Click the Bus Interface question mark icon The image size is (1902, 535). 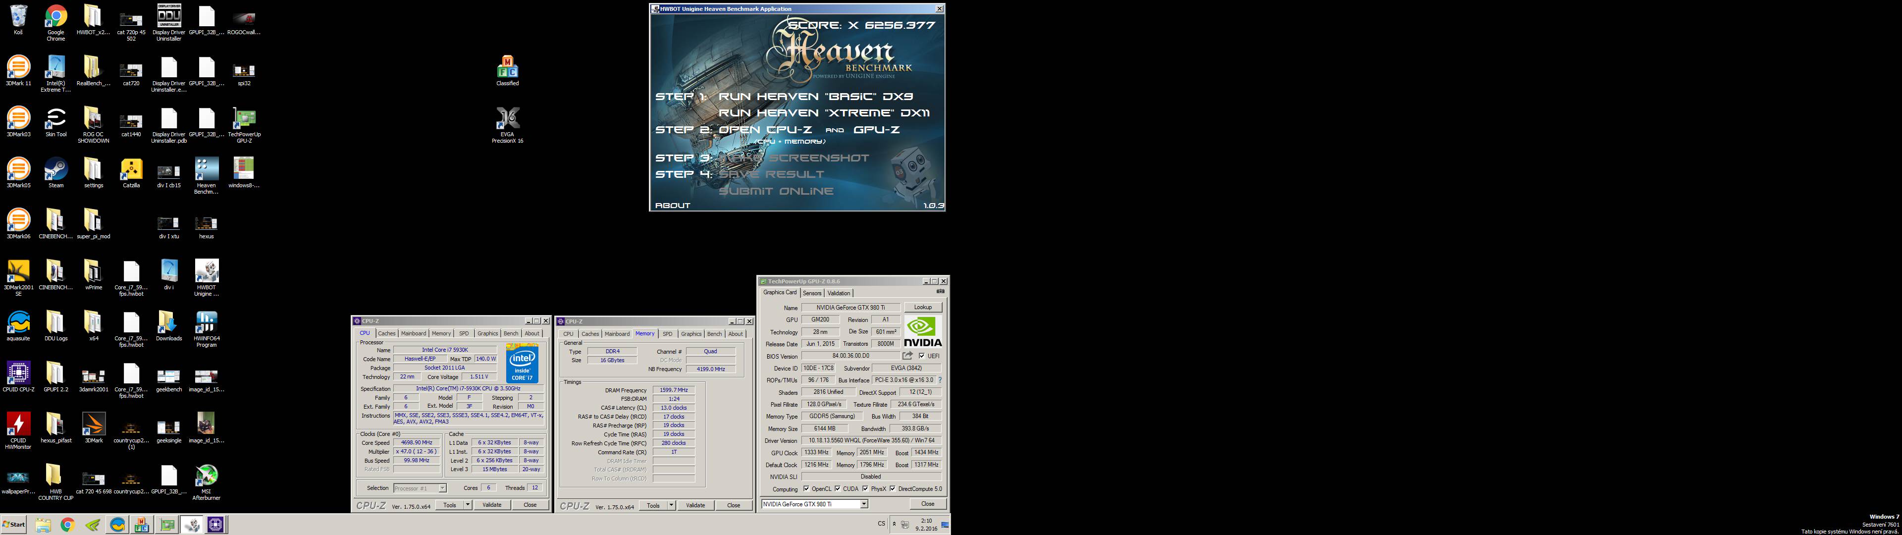[940, 380]
